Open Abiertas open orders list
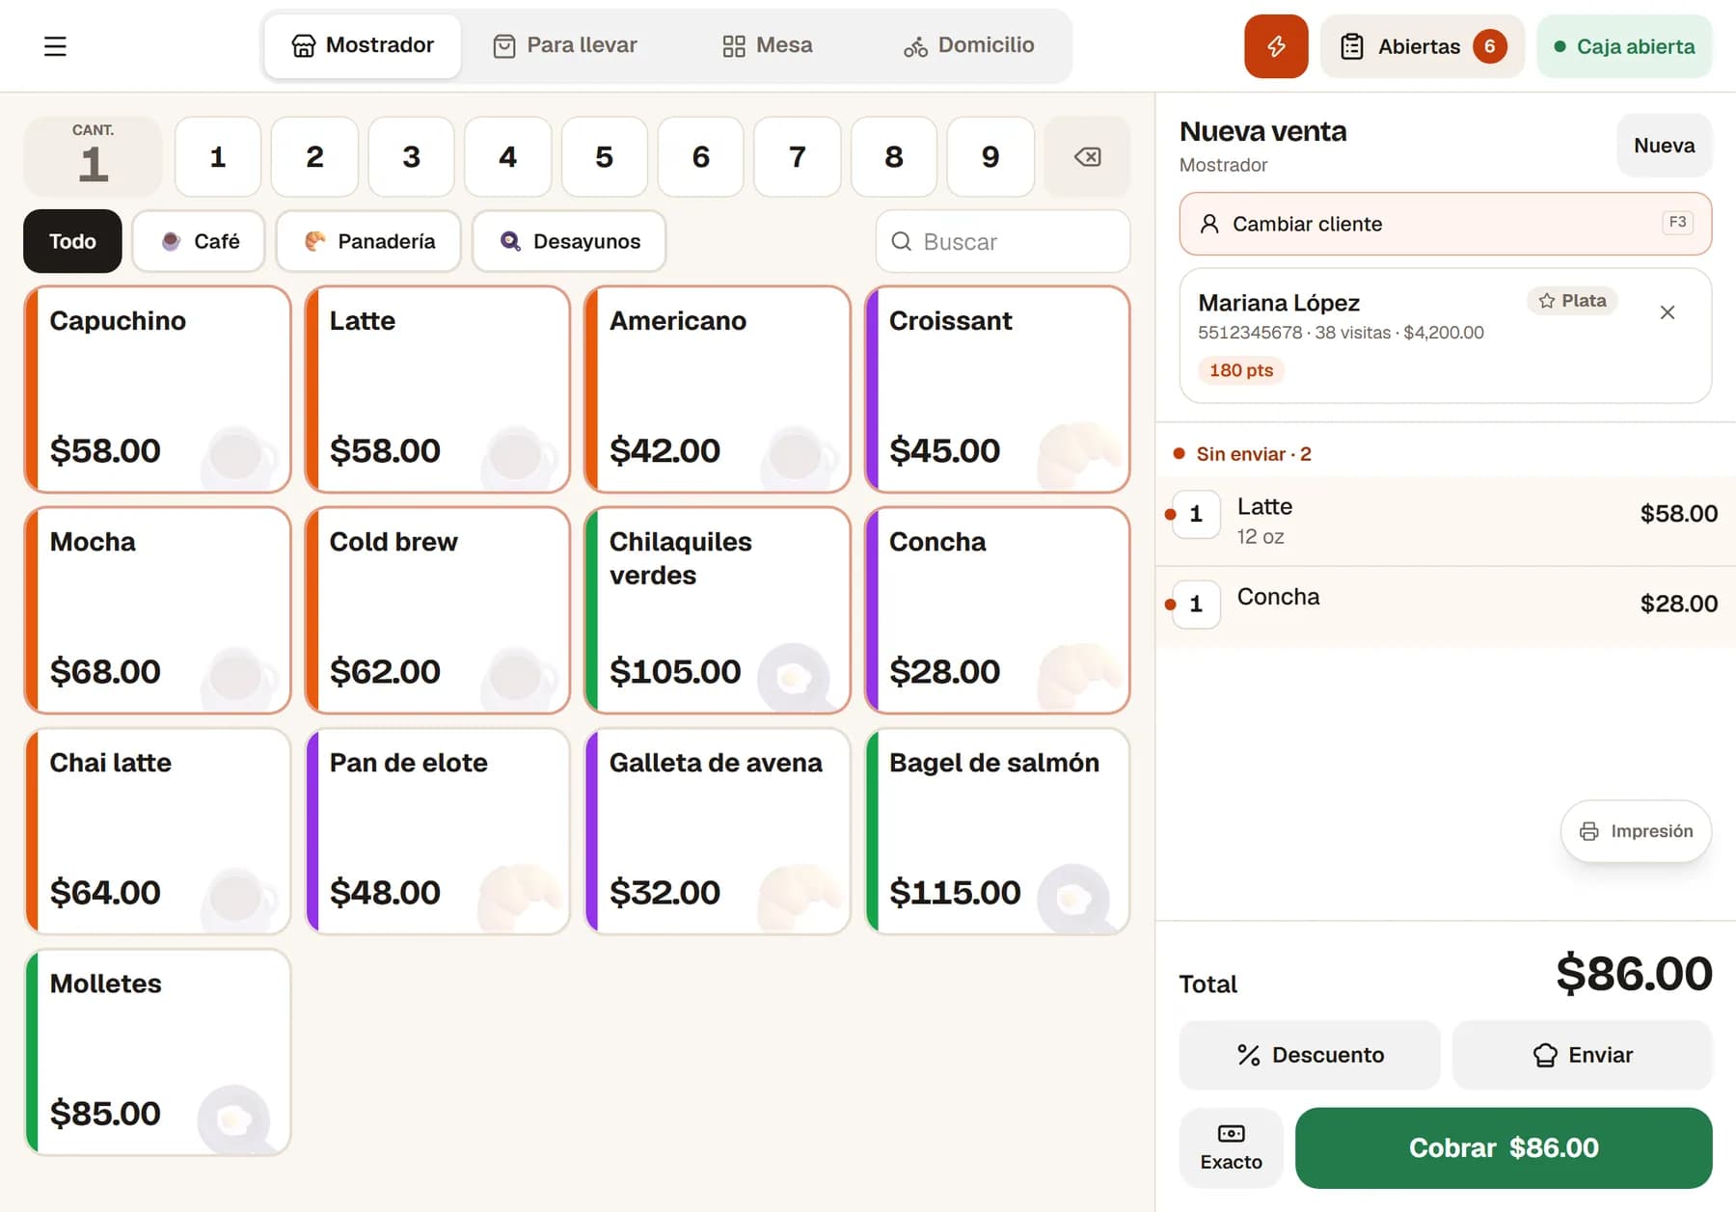 pos(1423,46)
